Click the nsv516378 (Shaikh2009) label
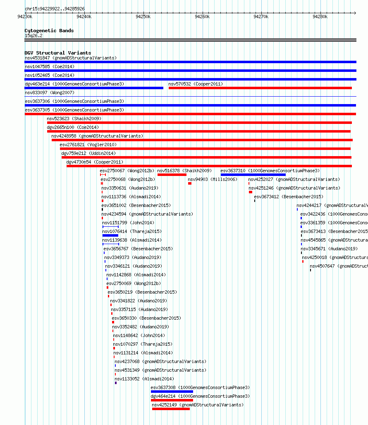This screenshot has height=425, width=368. (184, 171)
